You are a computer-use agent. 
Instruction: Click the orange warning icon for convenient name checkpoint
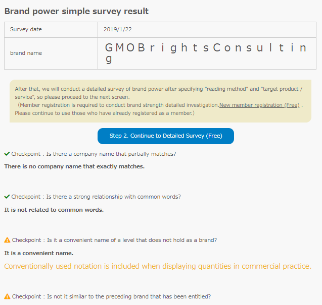pos(7,240)
